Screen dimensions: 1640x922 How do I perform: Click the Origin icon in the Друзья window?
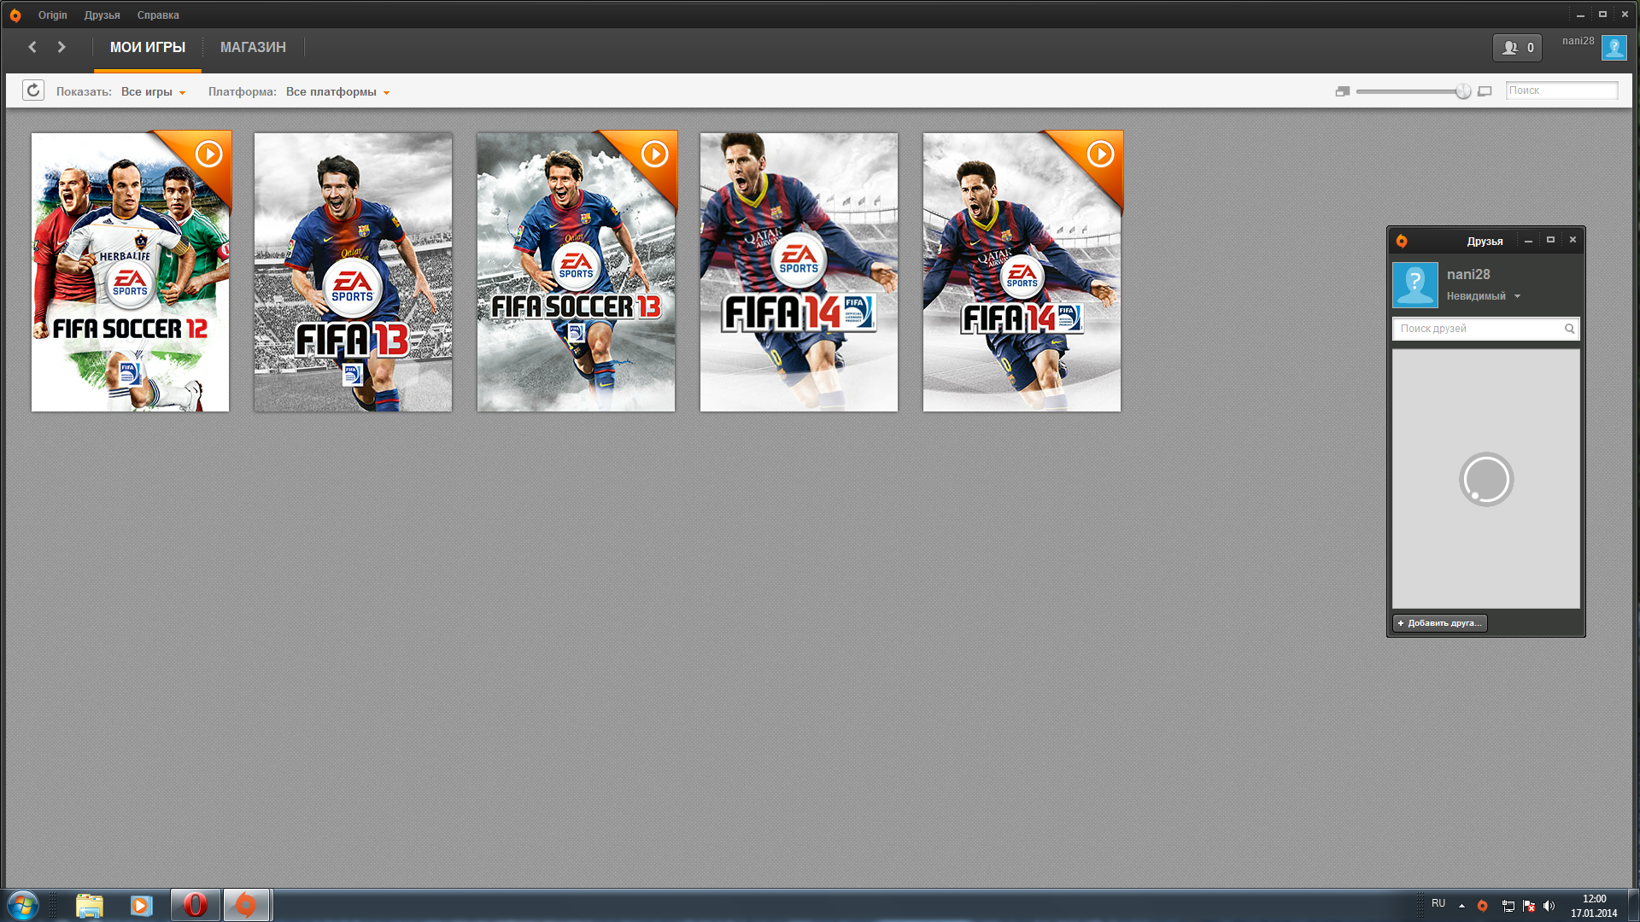tap(1402, 242)
